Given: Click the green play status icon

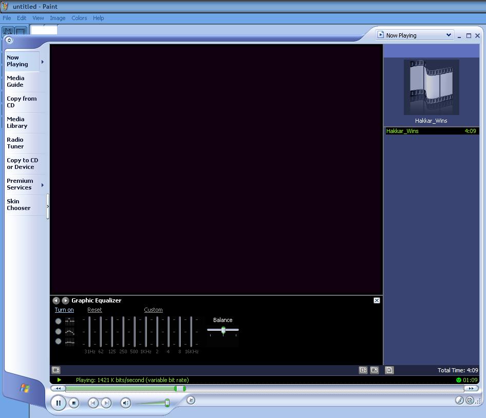Looking at the screenshot, I should click(59, 380).
